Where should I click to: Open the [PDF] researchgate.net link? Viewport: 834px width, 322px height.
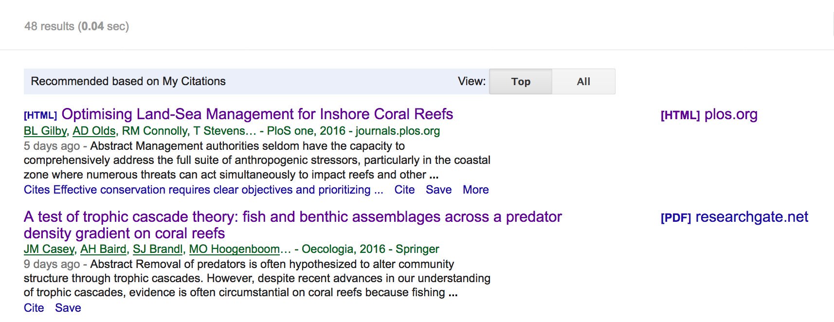[x=734, y=217]
